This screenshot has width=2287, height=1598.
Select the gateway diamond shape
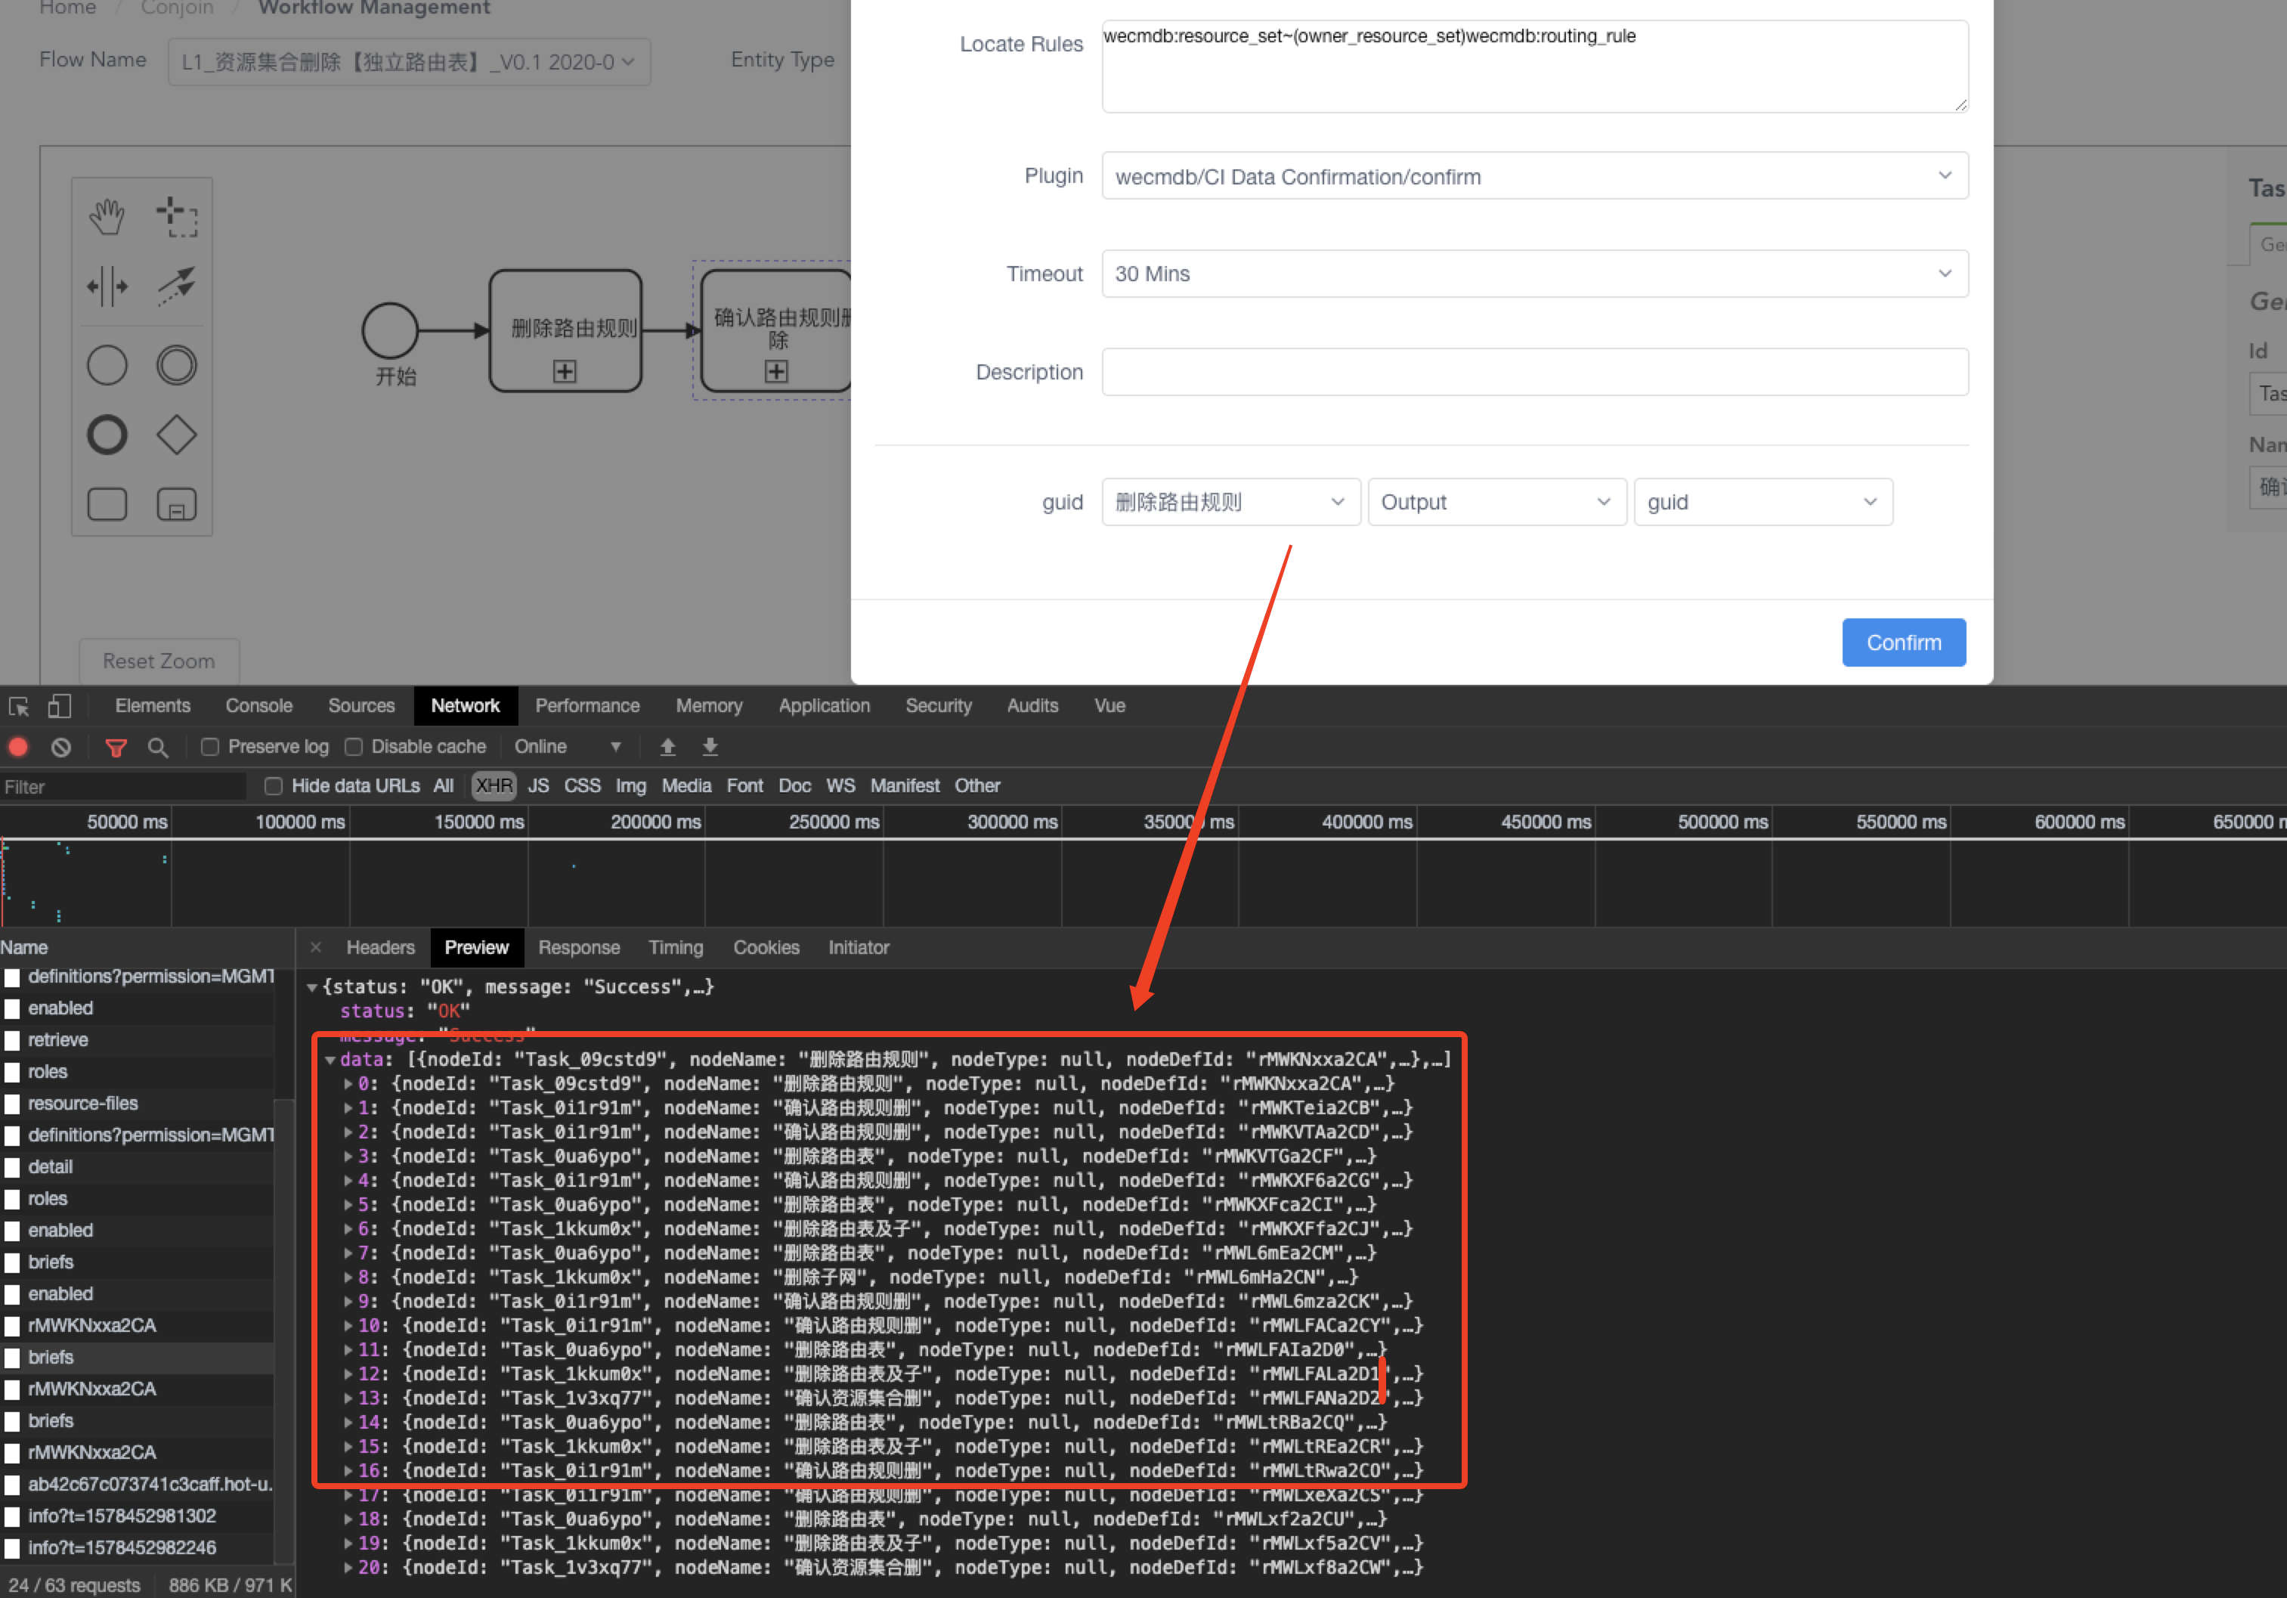tap(178, 435)
